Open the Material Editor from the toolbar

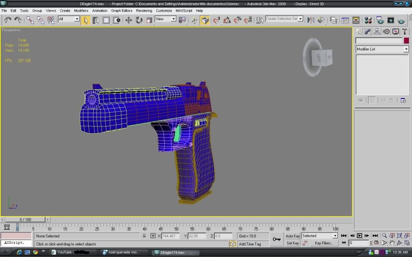click(x=368, y=20)
